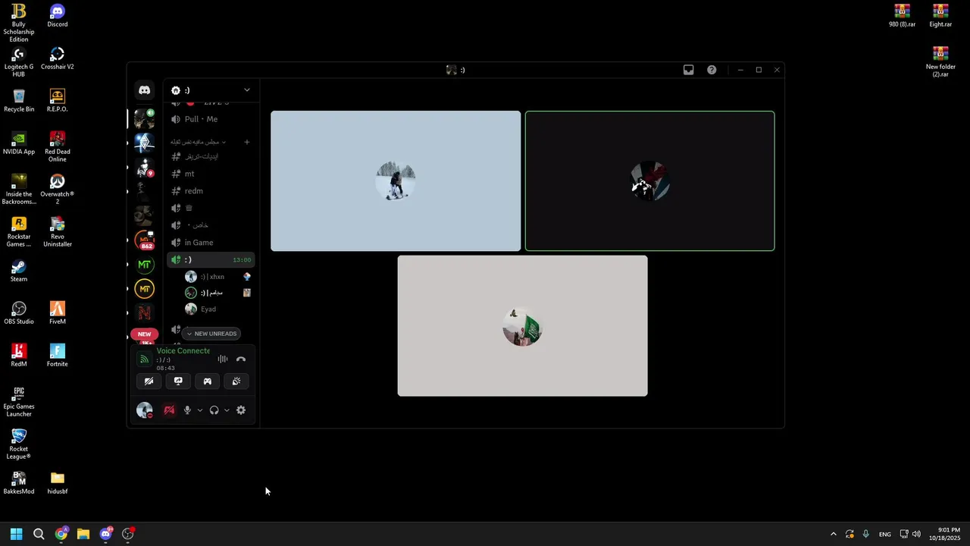
Task: Open the Windows Start menu
Action: 17,534
